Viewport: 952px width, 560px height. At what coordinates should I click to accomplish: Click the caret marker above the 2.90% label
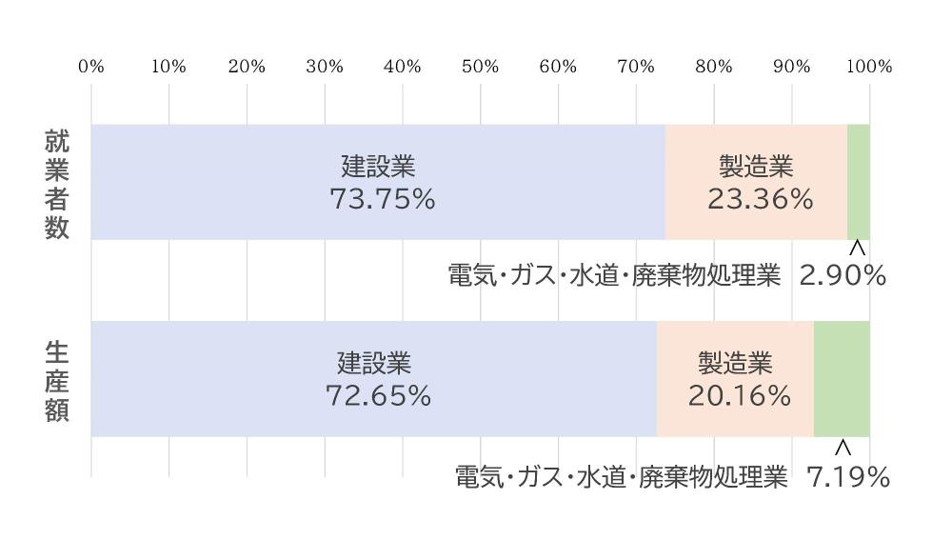click(x=857, y=248)
